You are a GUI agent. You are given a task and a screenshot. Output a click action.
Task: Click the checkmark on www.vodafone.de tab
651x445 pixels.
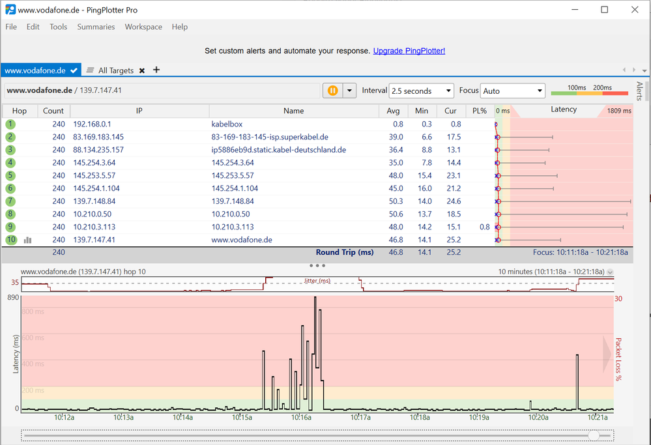pos(74,70)
